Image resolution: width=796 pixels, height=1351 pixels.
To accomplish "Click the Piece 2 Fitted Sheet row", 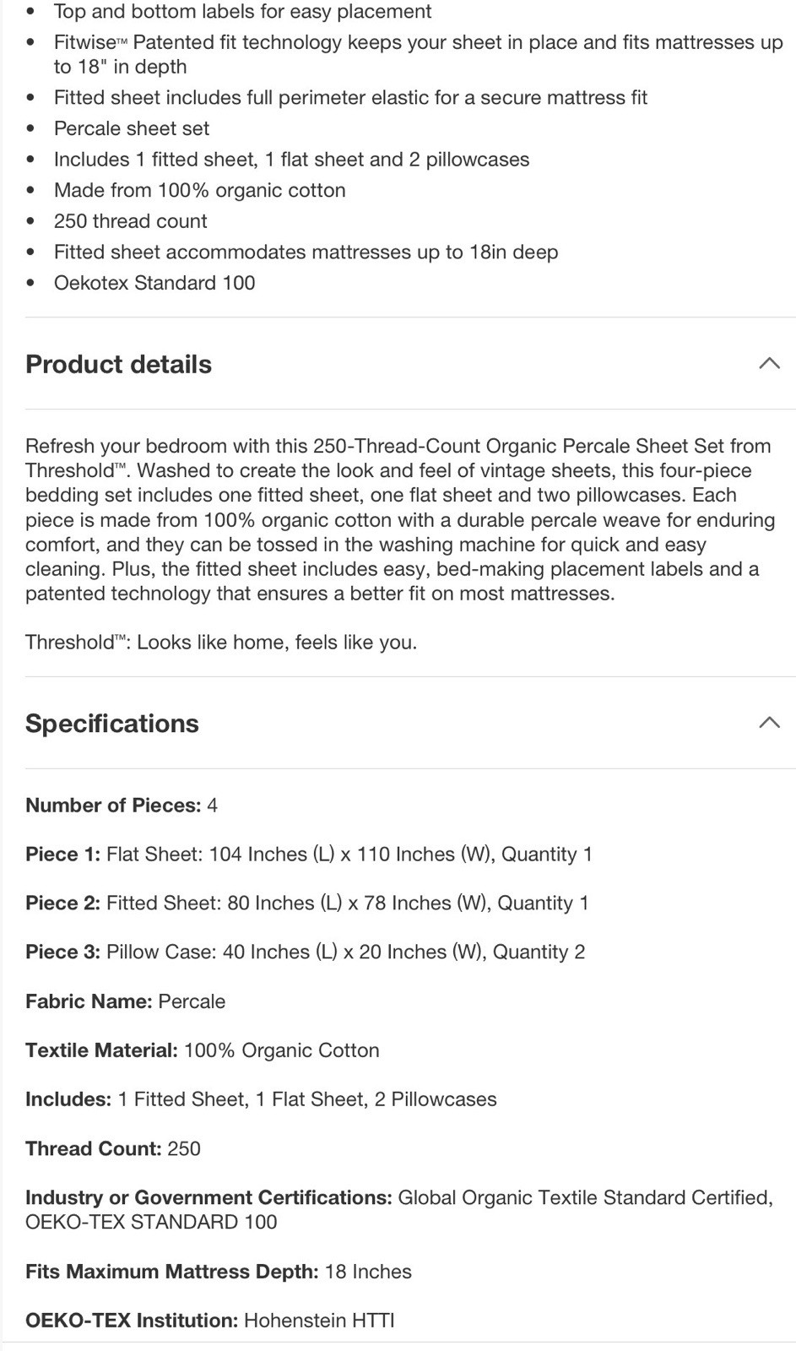I will point(307,903).
